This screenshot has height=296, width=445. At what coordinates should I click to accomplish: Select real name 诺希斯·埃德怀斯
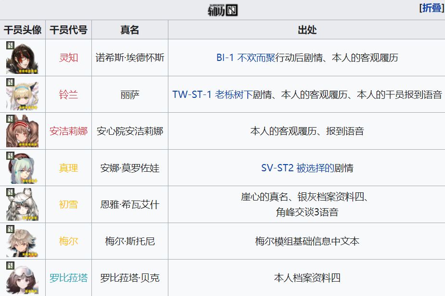tap(130, 58)
